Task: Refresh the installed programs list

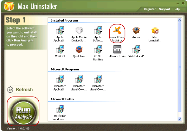Action: click(x=20, y=90)
